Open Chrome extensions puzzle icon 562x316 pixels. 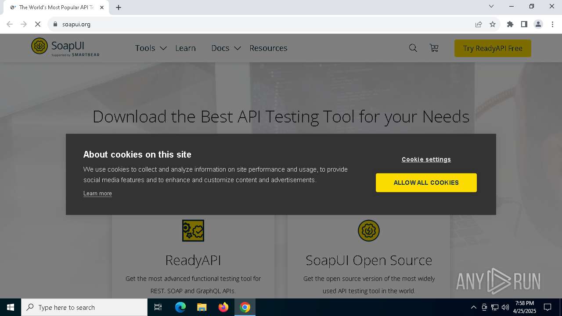(510, 24)
